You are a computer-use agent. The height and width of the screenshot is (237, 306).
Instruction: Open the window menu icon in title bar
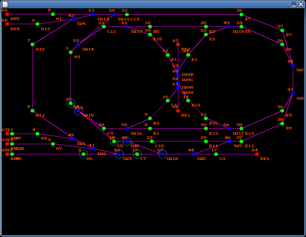coord(5,4)
